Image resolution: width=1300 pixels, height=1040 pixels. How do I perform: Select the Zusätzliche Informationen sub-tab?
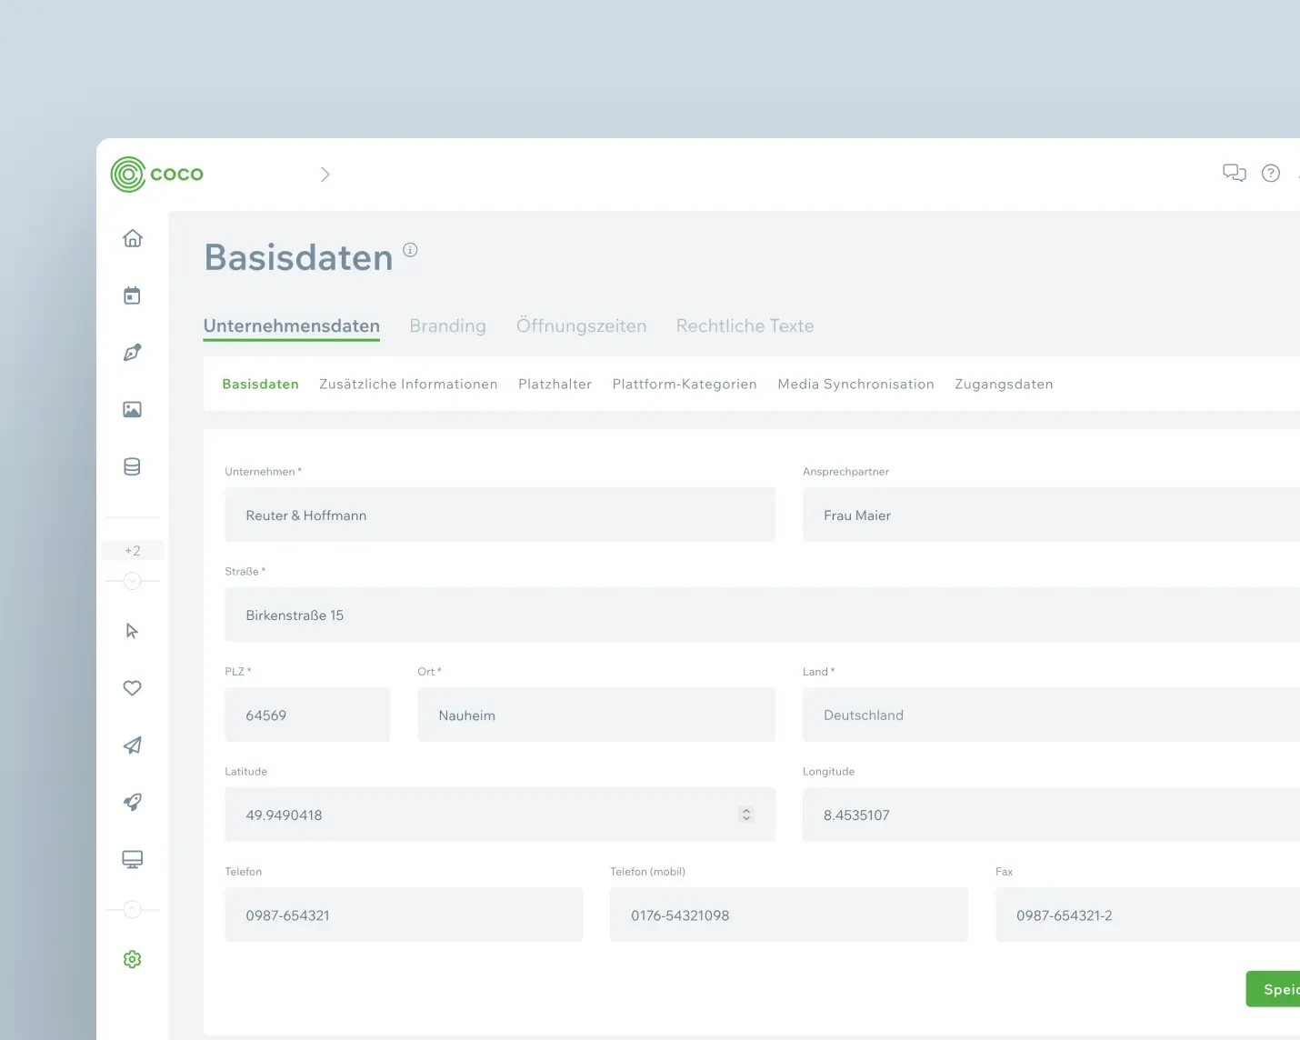[x=408, y=385]
